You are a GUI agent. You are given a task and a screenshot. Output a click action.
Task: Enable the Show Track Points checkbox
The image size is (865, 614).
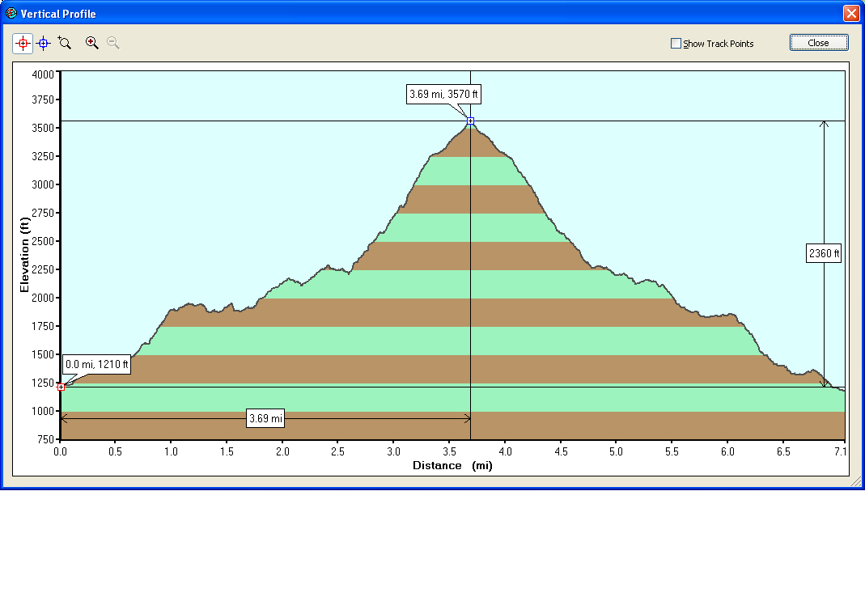(x=676, y=43)
